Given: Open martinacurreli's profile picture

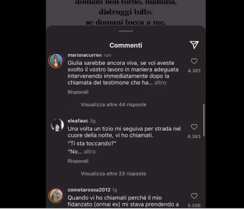Looking at the screenshot, I should coord(56,61).
